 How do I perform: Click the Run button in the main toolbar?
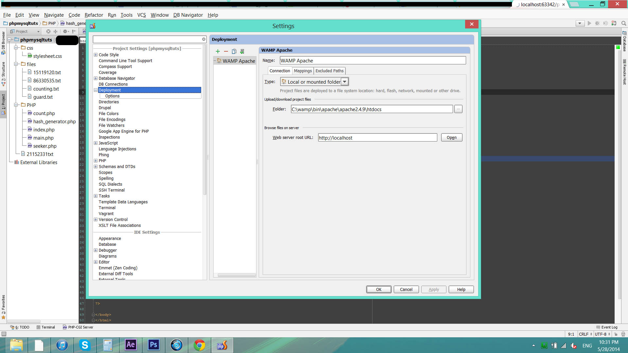589,24
